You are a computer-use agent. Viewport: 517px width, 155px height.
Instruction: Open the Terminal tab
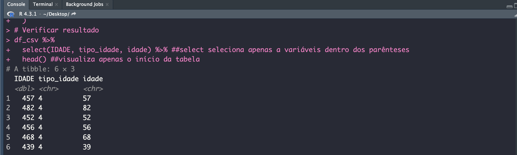[x=43, y=4]
